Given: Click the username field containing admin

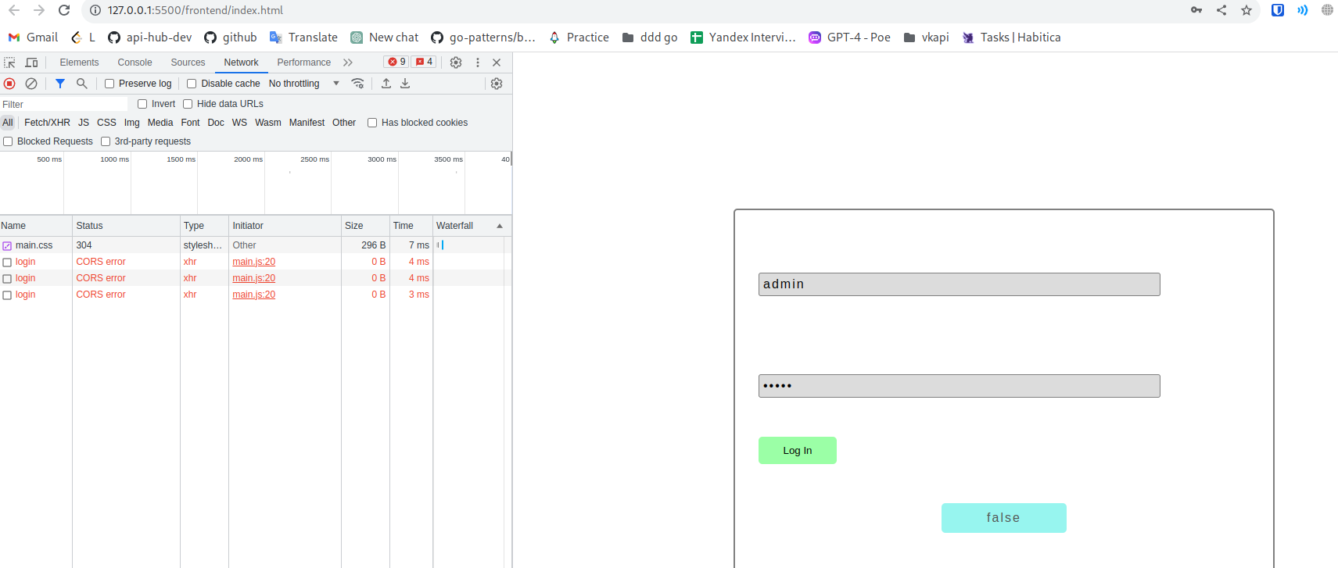Looking at the screenshot, I should tap(959, 284).
